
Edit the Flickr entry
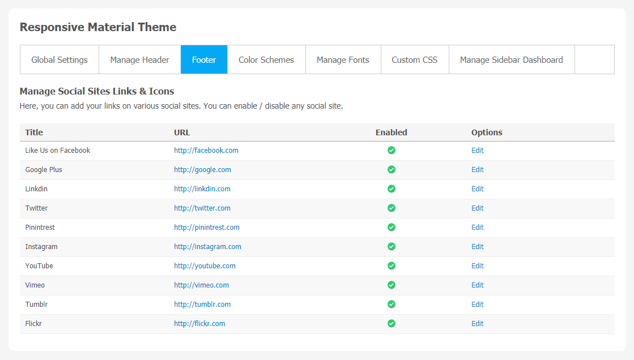[478, 324]
